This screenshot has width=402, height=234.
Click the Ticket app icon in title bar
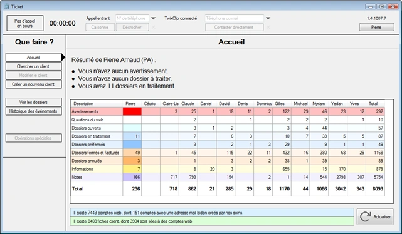click(7, 6)
